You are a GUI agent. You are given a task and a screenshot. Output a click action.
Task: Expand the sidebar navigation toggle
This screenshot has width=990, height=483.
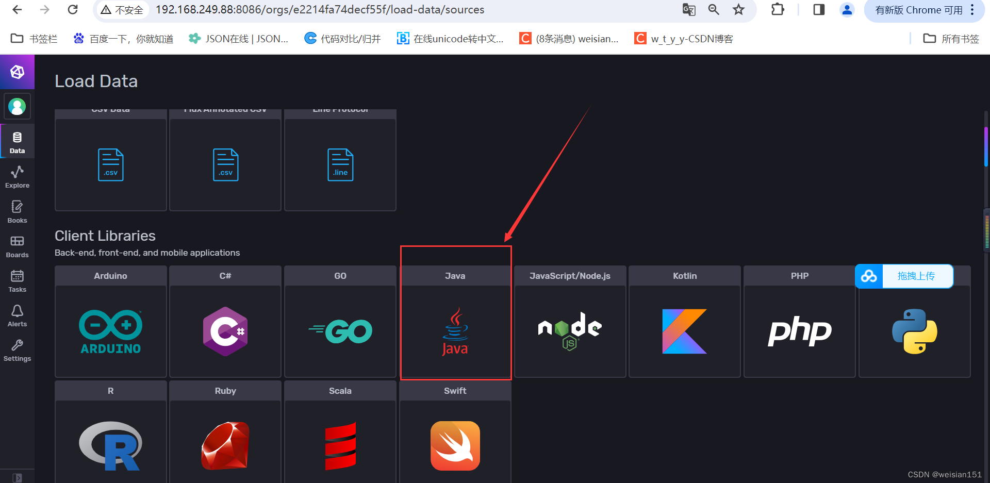pyautogui.click(x=17, y=477)
